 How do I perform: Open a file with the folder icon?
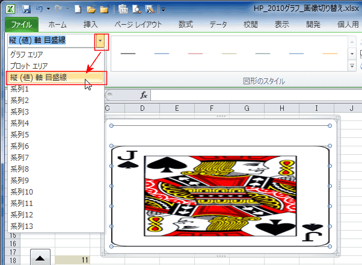pyautogui.click(x=91, y=9)
